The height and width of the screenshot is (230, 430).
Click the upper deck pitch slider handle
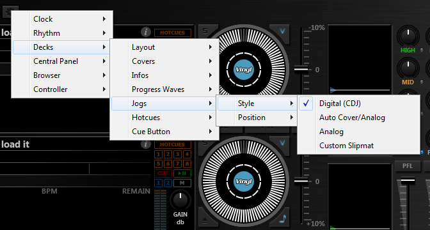[301, 69]
